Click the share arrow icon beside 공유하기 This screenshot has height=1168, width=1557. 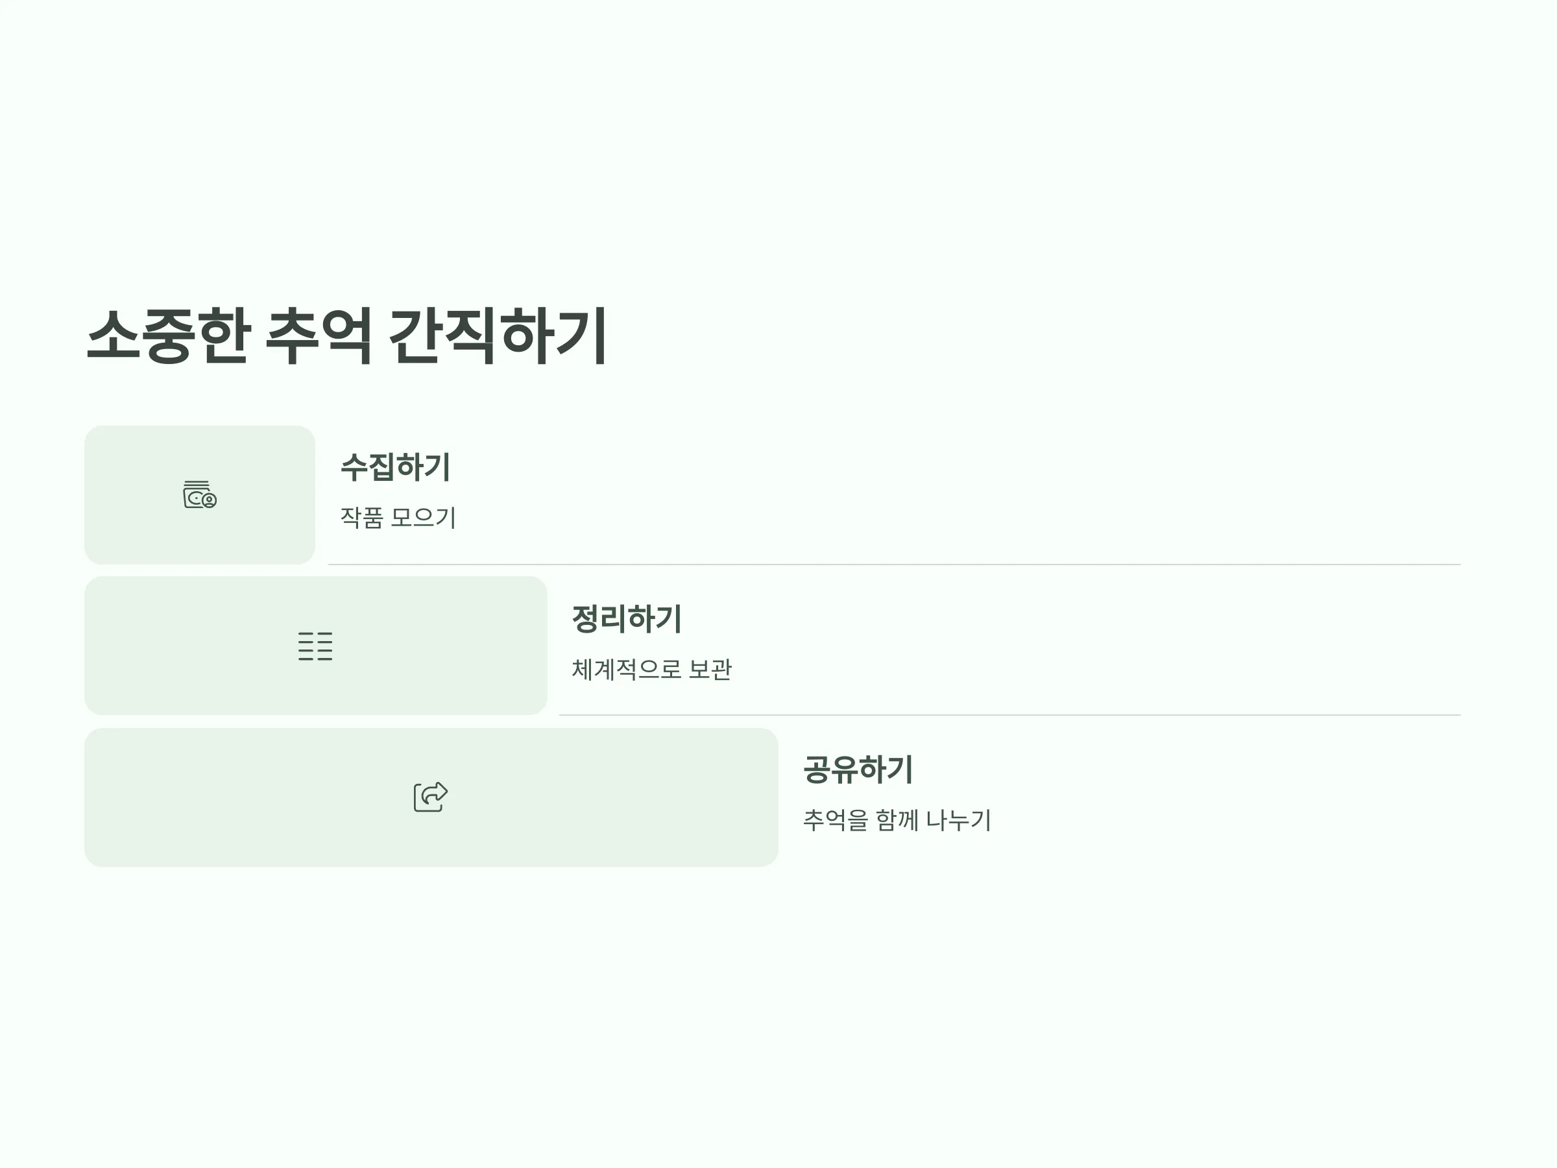click(x=431, y=797)
